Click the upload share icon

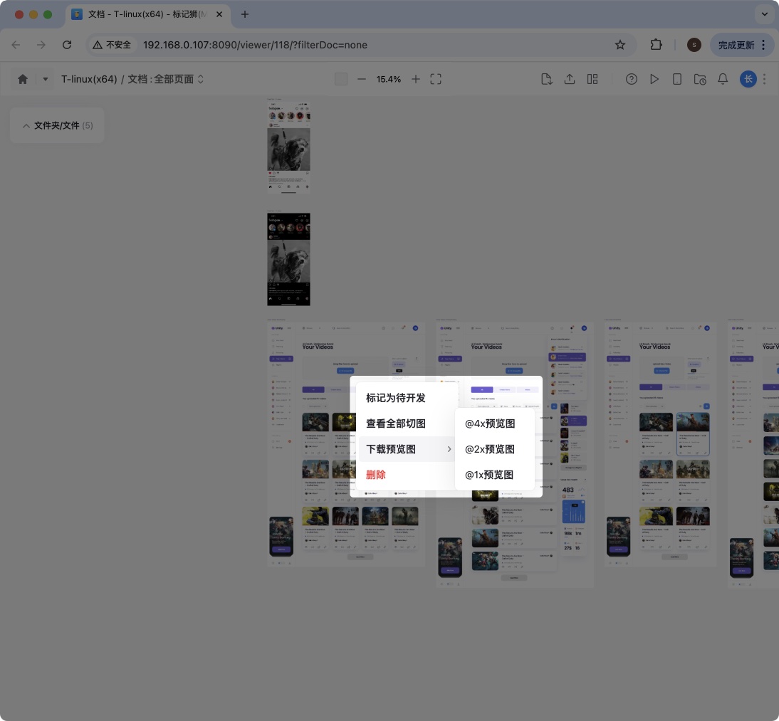(x=570, y=79)
